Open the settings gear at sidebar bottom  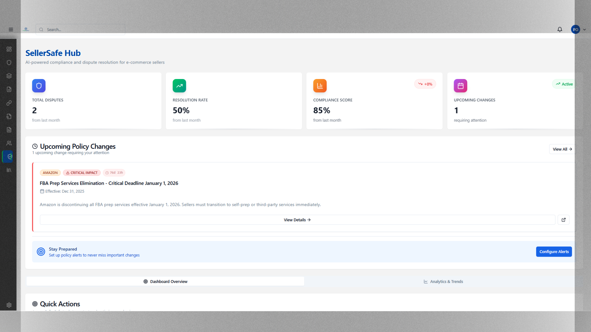coord(9,305)
